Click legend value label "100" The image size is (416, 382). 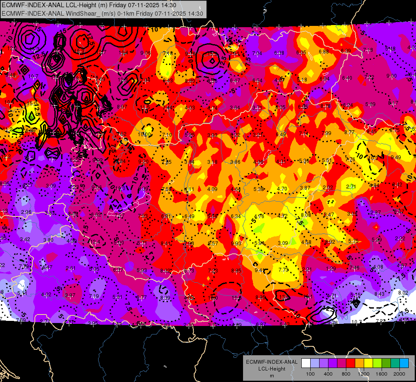[310, 374]
